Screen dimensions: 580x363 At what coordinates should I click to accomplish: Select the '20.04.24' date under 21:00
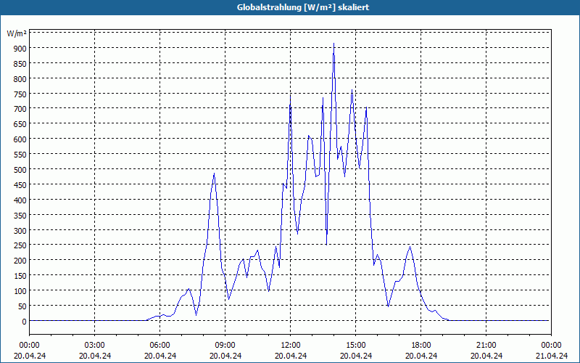click(486, 356)
